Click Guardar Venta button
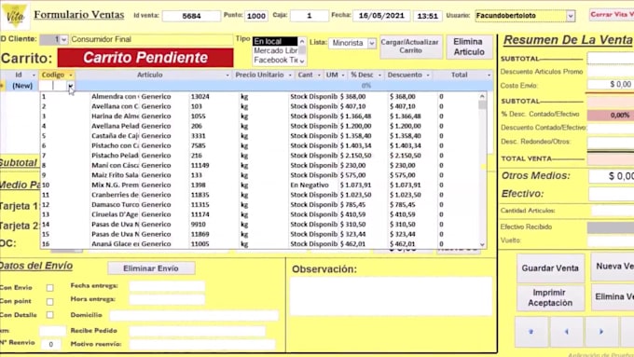Screen dimensions: 634x357 (x=550, y=268)
